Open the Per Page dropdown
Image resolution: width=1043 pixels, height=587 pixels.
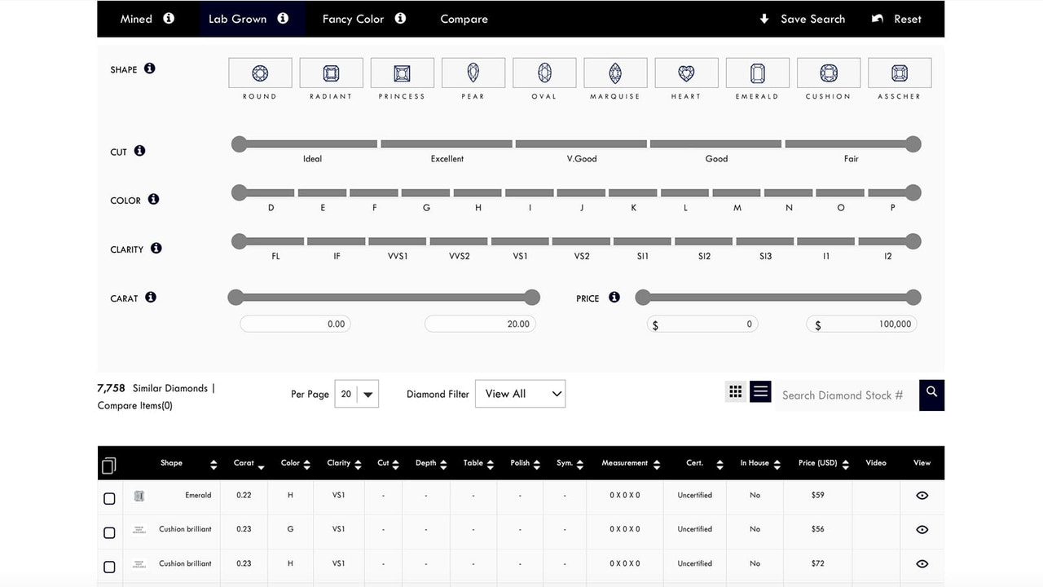[357, 394]
